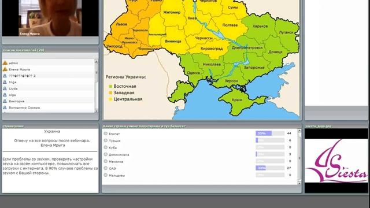Click Херсон on the map
This screenshot has width=370, height=208.
(x=231, y=81)
